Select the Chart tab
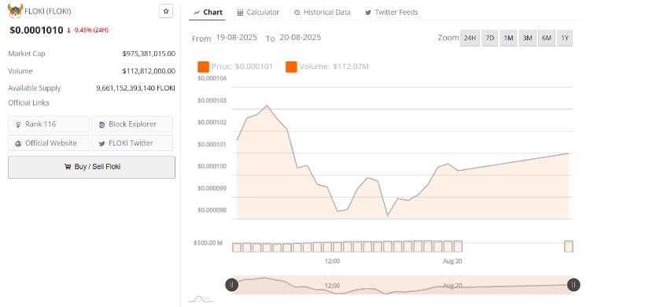 pyautogui.click(x=208, y=13)
